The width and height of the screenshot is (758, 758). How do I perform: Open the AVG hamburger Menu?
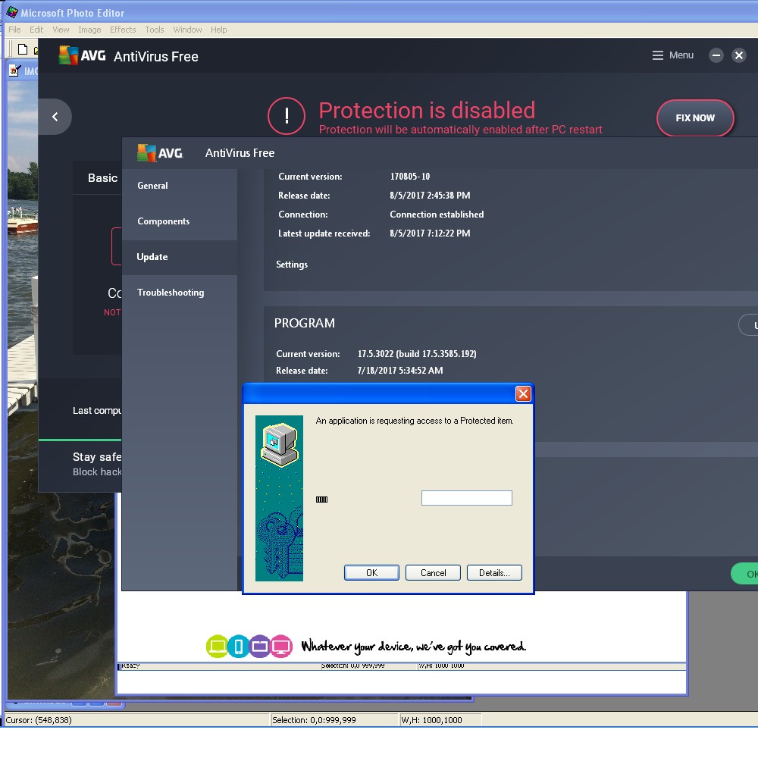(672, 55)
